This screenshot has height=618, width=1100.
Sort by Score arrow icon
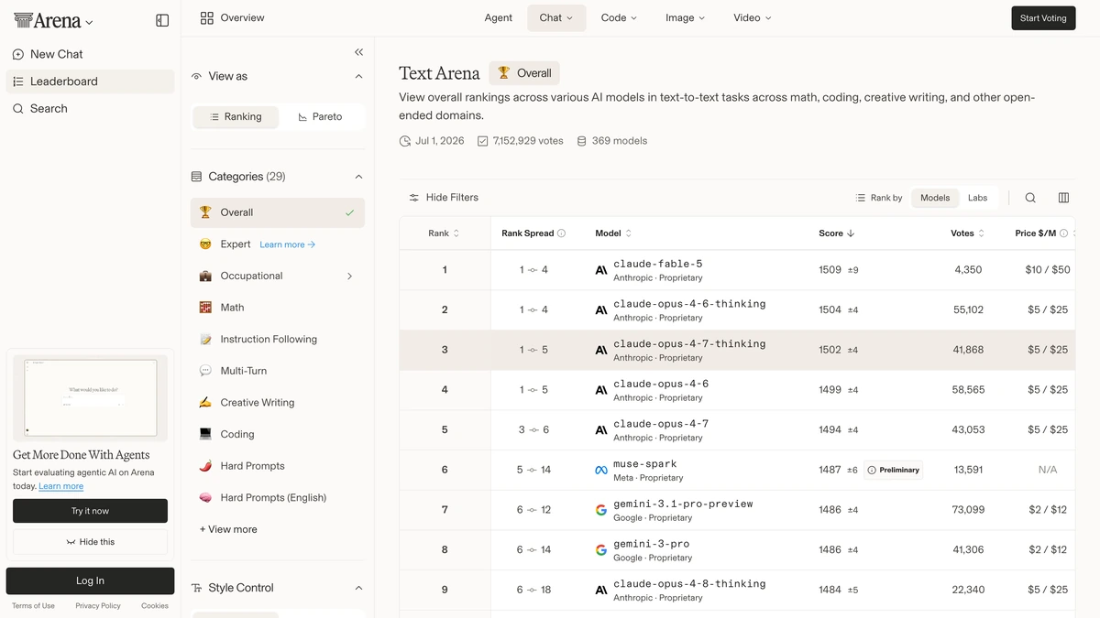[851, 233]
